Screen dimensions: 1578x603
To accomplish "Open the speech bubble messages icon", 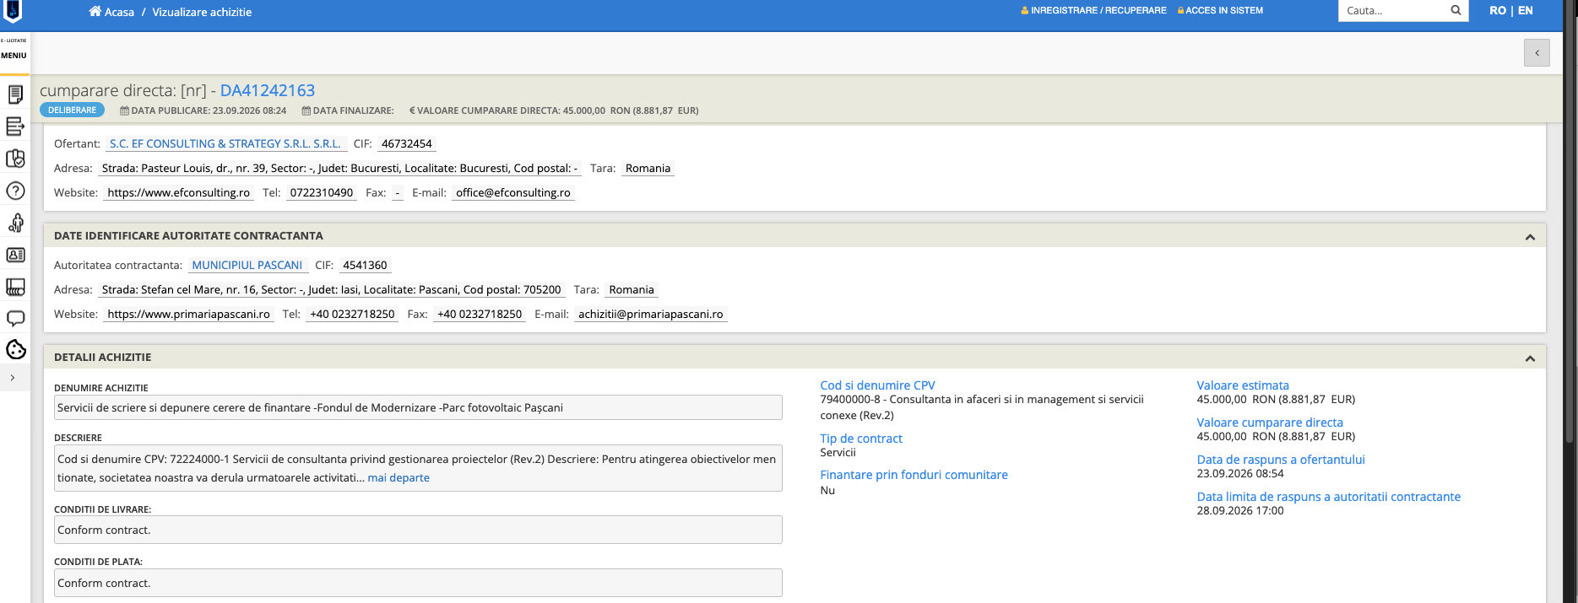I will [15, 319].
